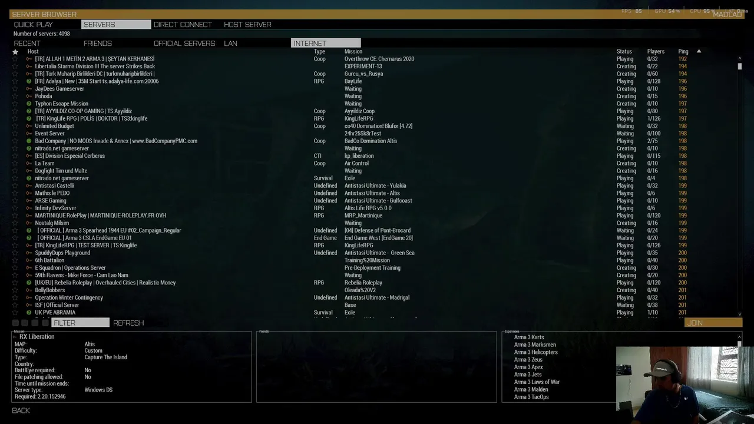Sort servers by Mission column header
Viewport: 754px width, 424px height.
(x=353, y=52)
